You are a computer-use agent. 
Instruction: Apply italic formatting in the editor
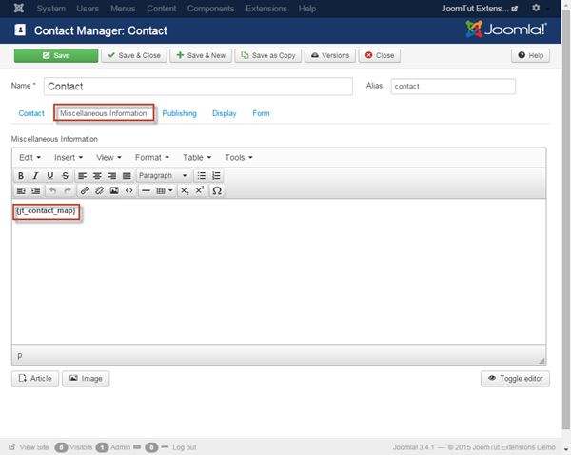click(x=35, y=176)
